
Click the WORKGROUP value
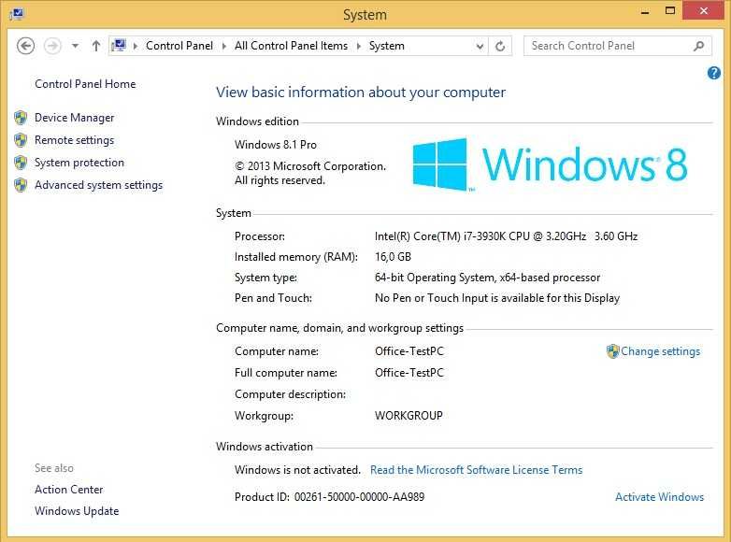[408, 416]
